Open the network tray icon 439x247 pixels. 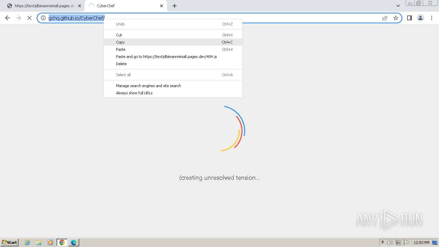pyautogui.click(x=398, y=243)
